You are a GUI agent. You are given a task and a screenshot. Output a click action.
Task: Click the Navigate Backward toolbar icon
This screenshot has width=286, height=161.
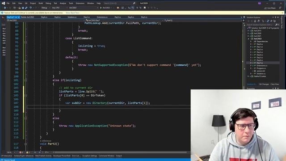point(5,8)
